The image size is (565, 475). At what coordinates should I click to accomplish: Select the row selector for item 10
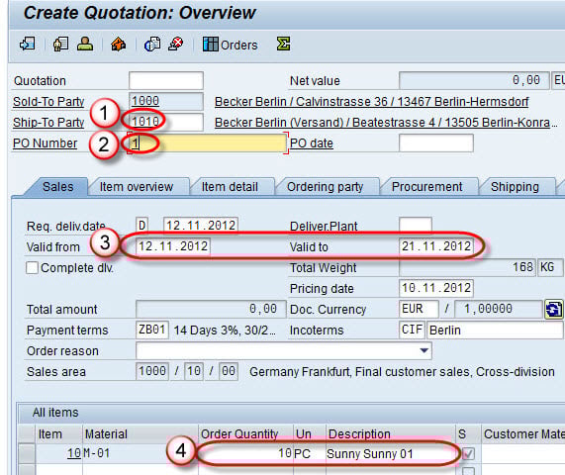tap(27, 453)
